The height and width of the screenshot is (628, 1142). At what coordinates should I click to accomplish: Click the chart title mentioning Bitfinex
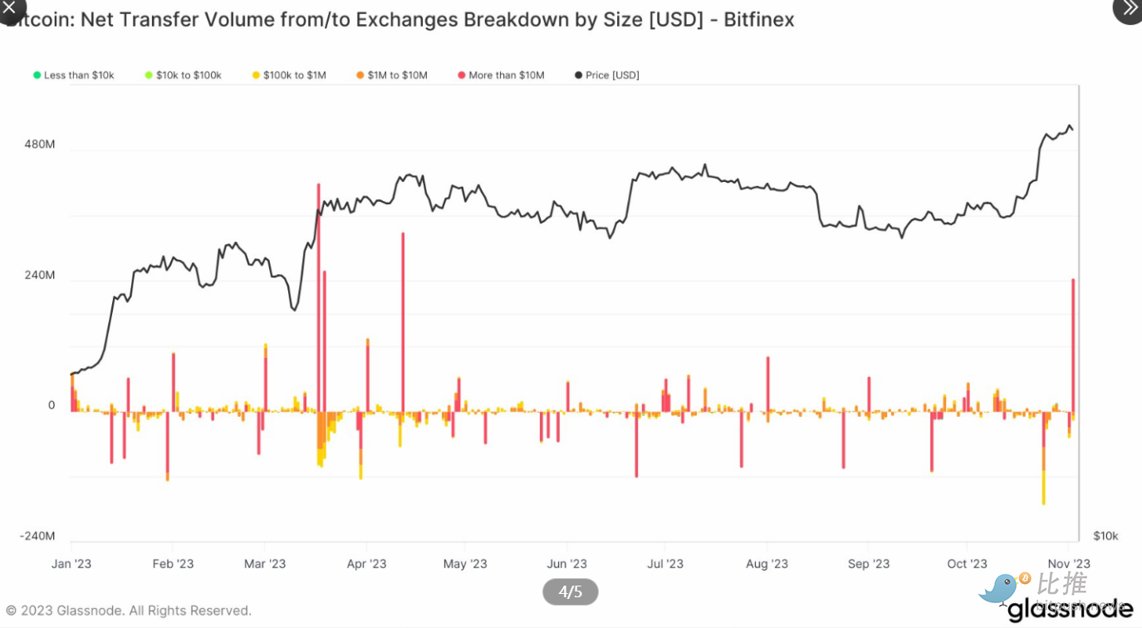point(399,20)
